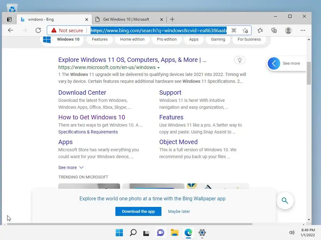Viewport: 321px width, 240px height.
Task: Select the Features filter pill
Action: [x=100, y=39]
